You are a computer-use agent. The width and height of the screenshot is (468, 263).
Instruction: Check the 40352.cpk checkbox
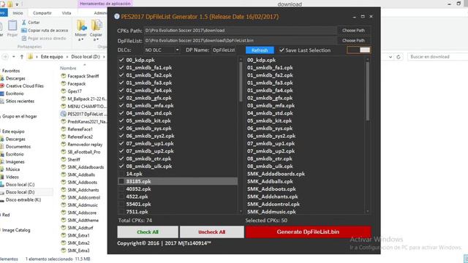click(121, 189)
